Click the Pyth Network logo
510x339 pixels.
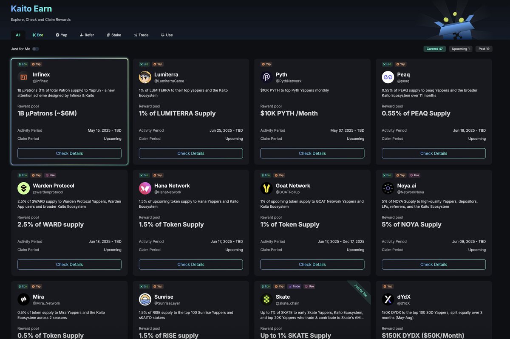tap(266, 77)
